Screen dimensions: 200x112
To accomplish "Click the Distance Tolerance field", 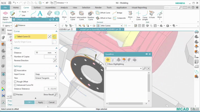I will point(50,89).
